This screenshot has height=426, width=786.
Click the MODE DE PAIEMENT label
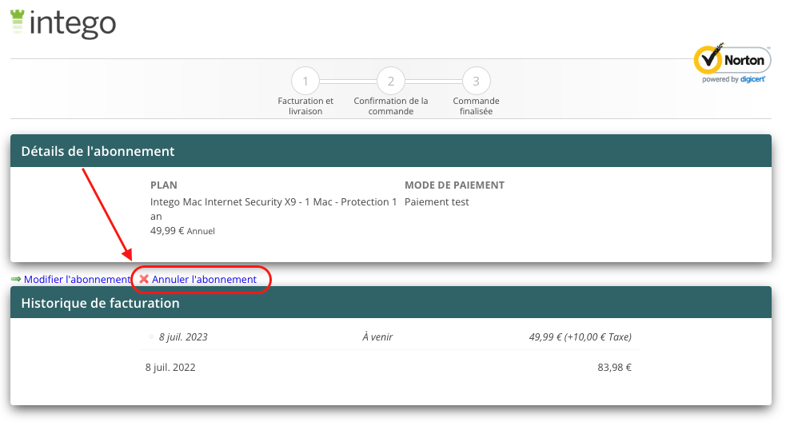(455, 185)
